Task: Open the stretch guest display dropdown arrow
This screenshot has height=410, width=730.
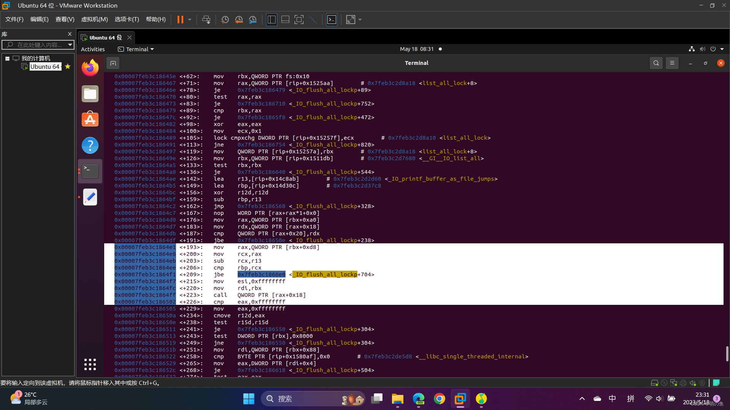Action: coord(360,19)
